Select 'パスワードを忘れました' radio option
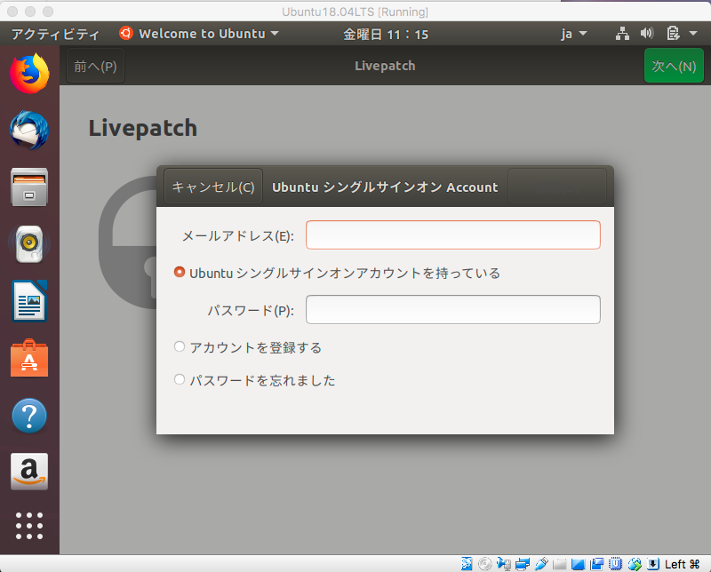711x572 pixels. pos(180,379)
